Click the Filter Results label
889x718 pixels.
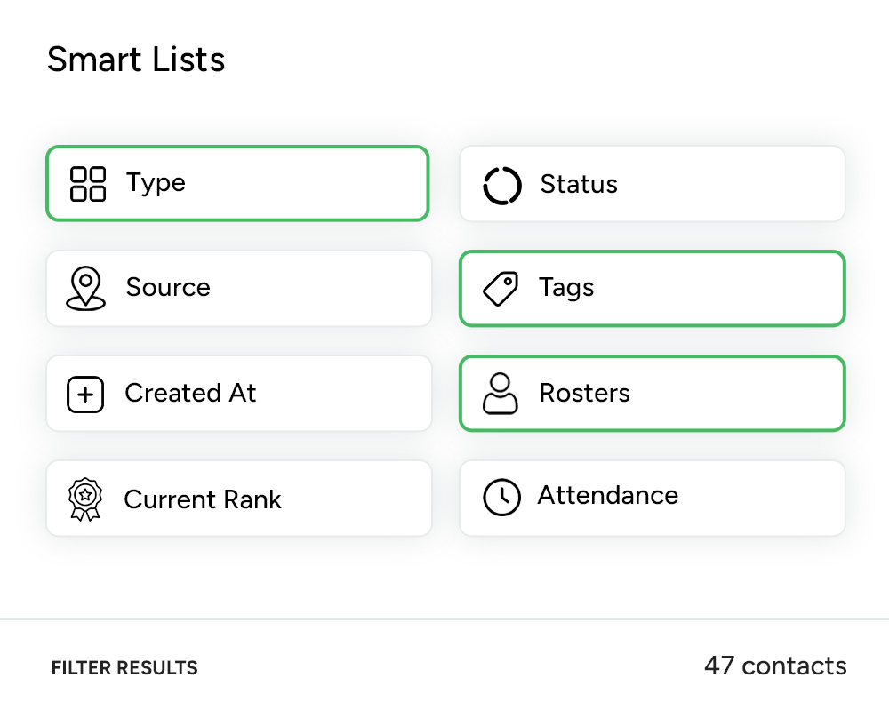coord(124,668)
